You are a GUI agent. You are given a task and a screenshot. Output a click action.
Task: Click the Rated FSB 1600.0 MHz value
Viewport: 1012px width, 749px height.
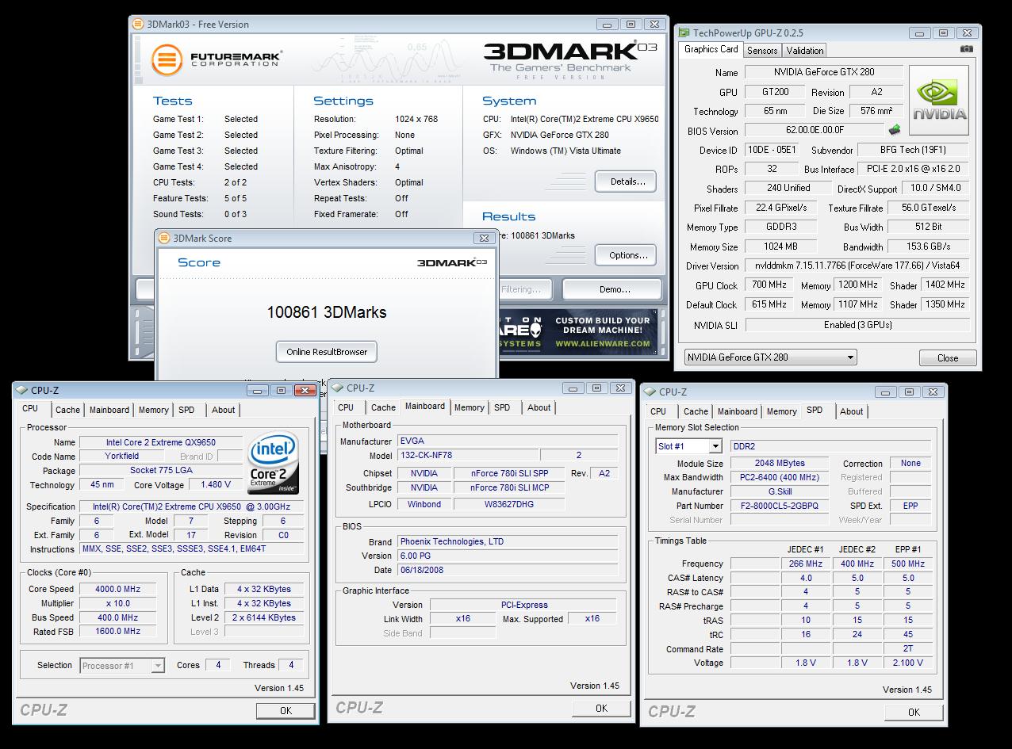(118, 632)
